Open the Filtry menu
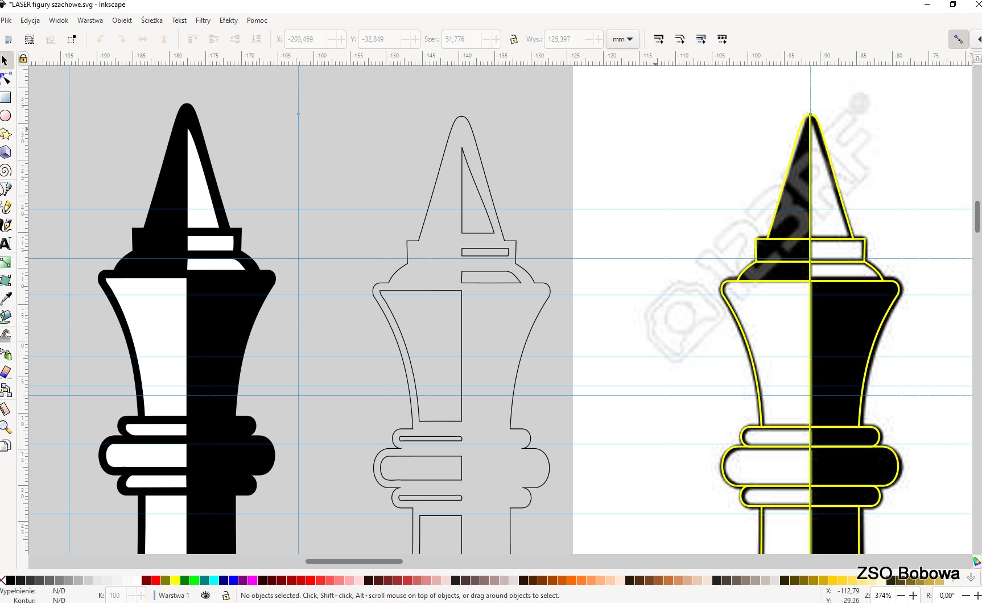Viewport: 982px width, 603px height. click(203, 20)
